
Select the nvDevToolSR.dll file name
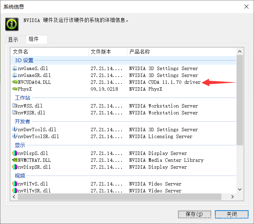38,136
